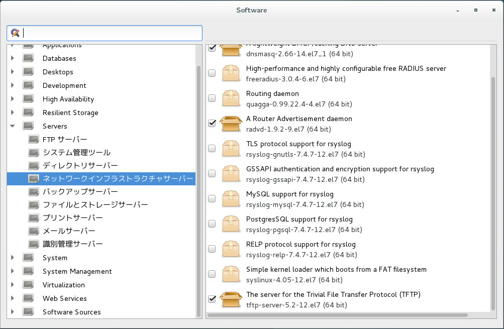Select the rsyslog-relp package entry

pos(348,249)
